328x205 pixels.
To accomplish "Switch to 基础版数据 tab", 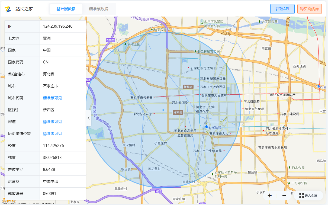I will [66, 9].
